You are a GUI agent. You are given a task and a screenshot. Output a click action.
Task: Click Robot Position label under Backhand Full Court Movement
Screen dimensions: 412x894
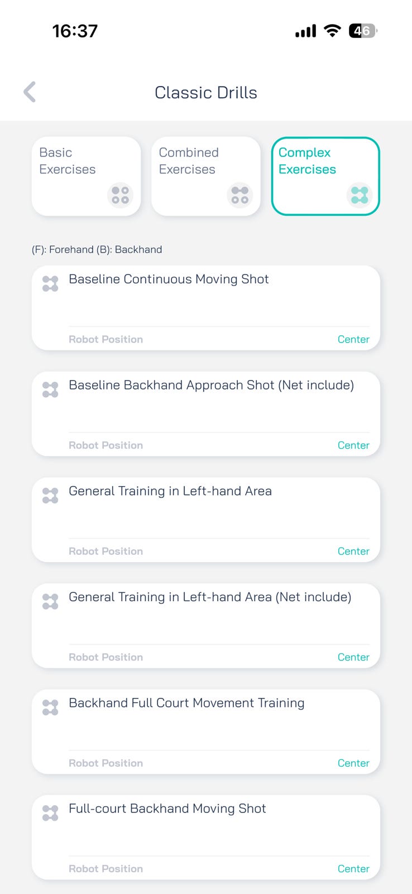point(106,763)
